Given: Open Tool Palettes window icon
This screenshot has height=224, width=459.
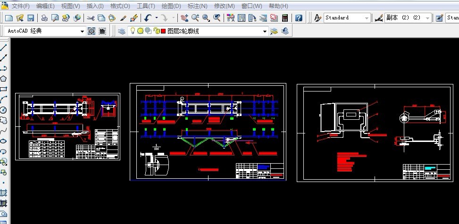Looking at the screenshot, I should click(252, 18).
